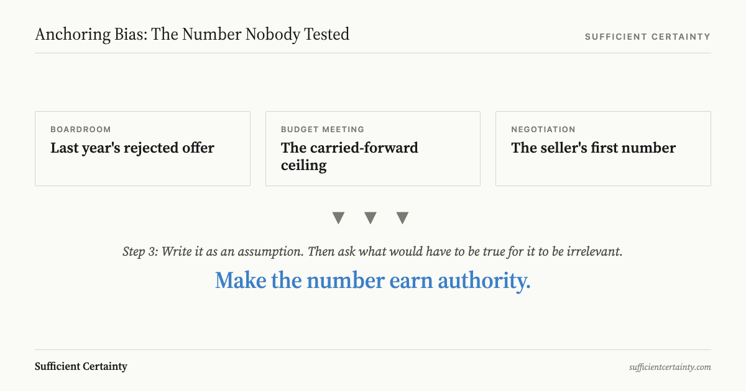Viewport: 746px width, 391px height.
Task: Select 'Last year's rejected offer' heading
Action: pos(132,148)
